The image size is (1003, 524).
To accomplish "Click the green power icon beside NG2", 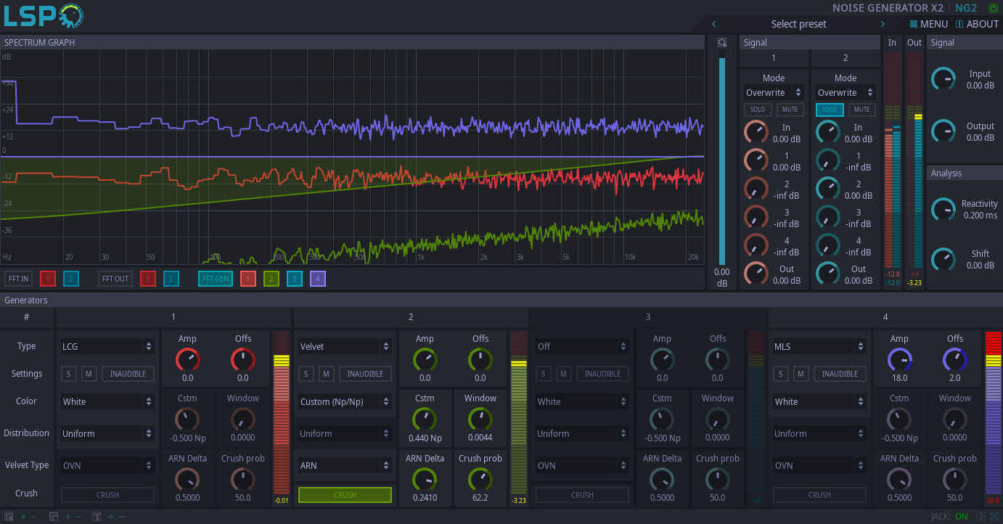I will coord(993,8).
